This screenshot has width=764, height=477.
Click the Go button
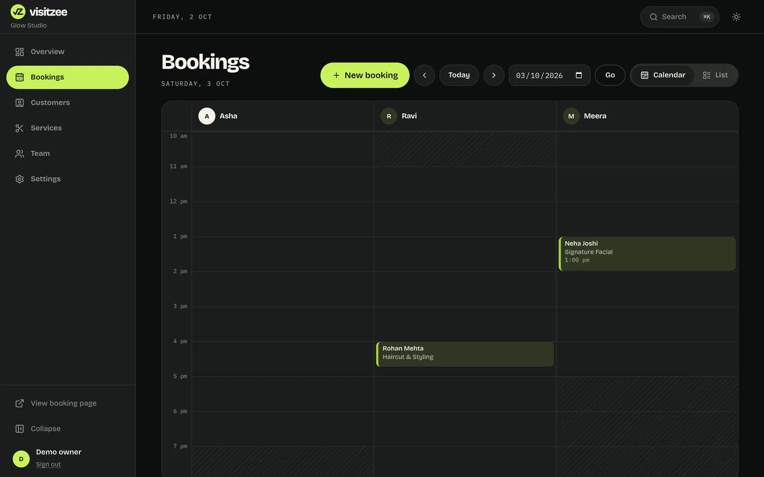point(610,75)
